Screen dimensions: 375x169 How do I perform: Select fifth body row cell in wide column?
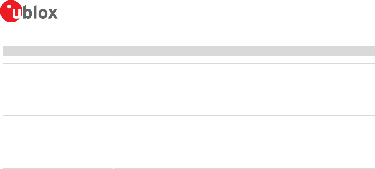click(244, 142)
